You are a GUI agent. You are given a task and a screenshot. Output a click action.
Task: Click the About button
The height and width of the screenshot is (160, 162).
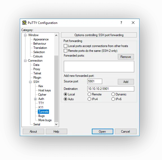tap(33, 132)
